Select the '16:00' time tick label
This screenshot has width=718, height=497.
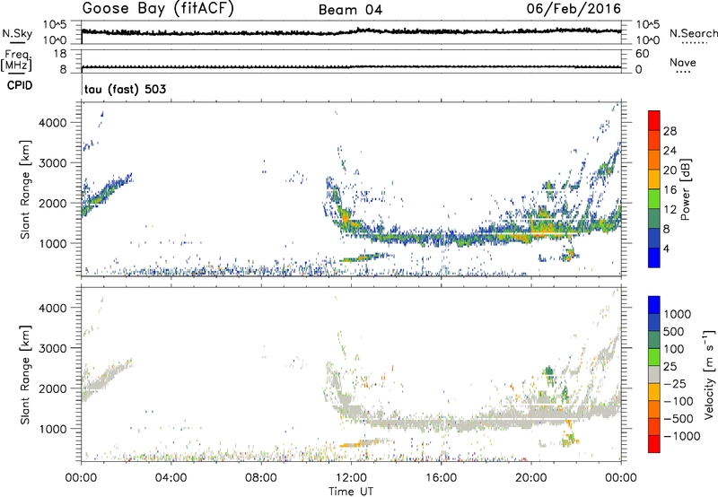[x=441, y=478]
